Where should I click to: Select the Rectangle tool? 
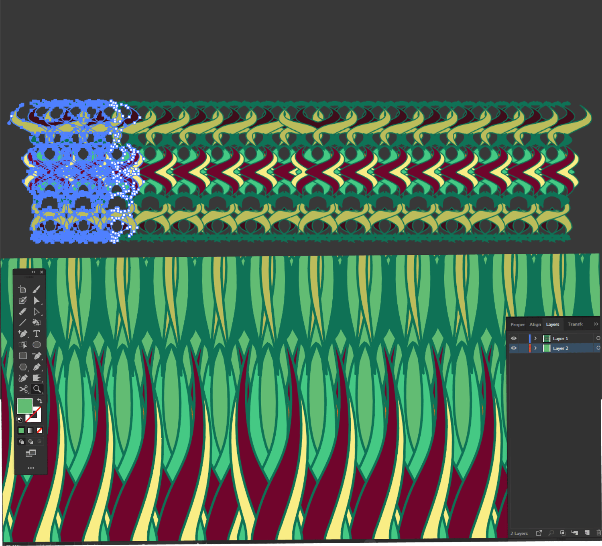(22, 356)
